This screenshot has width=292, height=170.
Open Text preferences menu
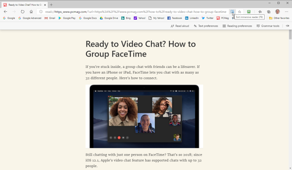tap(205, 26)
